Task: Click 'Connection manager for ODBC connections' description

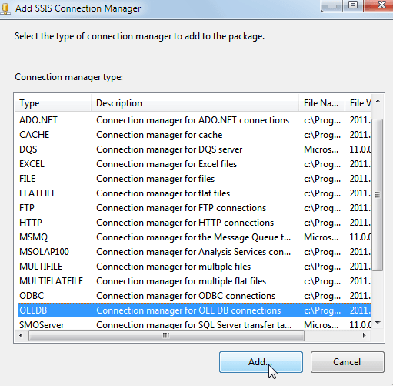Action: [x=186, y=296]
